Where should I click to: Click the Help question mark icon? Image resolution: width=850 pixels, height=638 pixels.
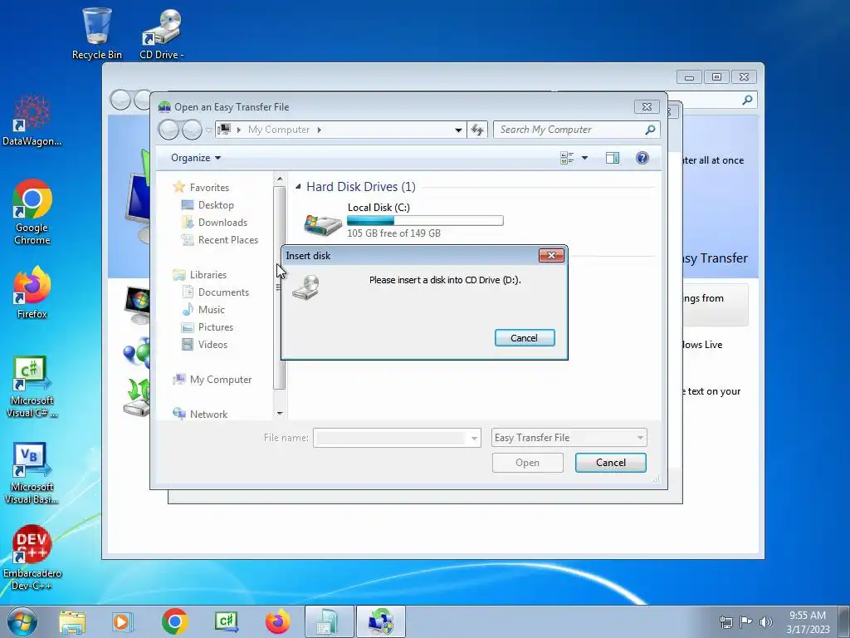click(642, 158)
